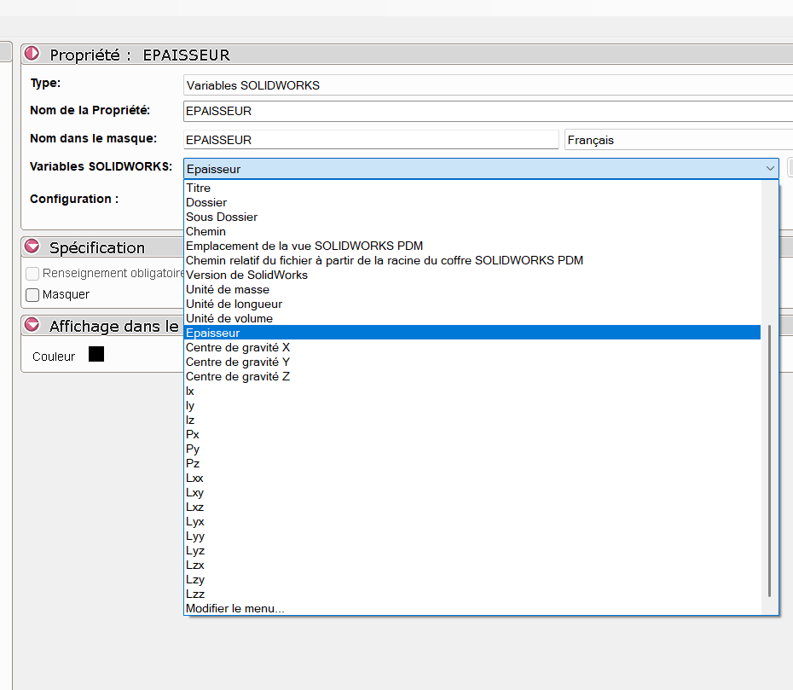Select Titre in the variables list

tap(472, 188)
